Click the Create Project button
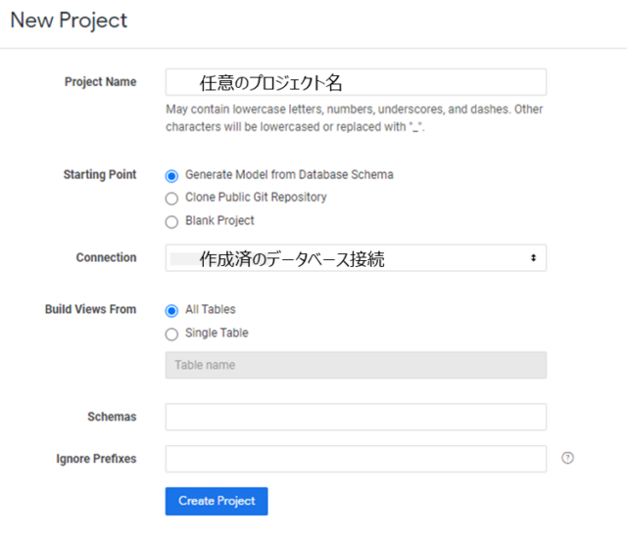 [x=217, y=501]
